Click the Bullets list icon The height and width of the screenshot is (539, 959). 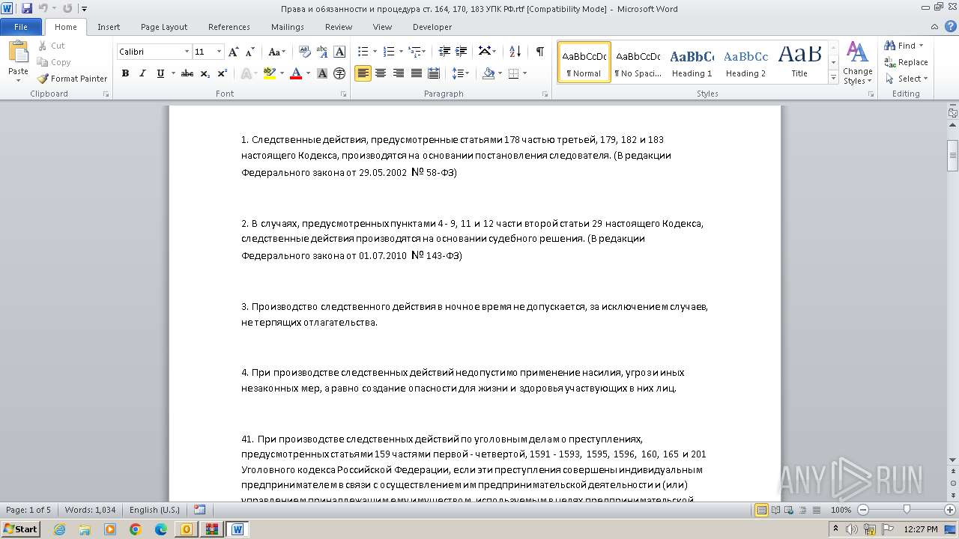click(x=363, y=52)
